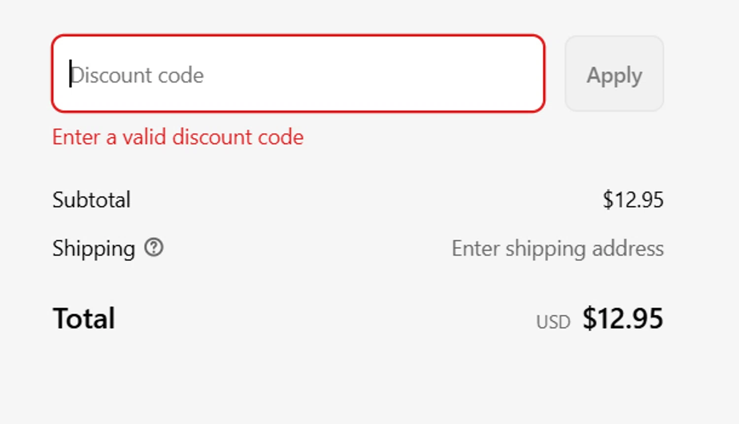Screen dimensions: 739x424
Task: Click the dollar sign in Total amount
Action: 589,319
